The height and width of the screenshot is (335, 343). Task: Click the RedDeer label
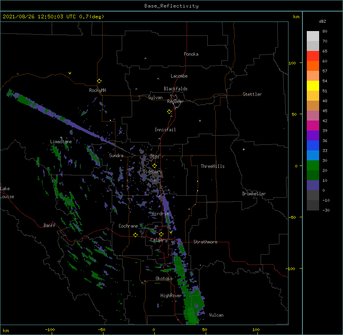[x=175, y=101]
